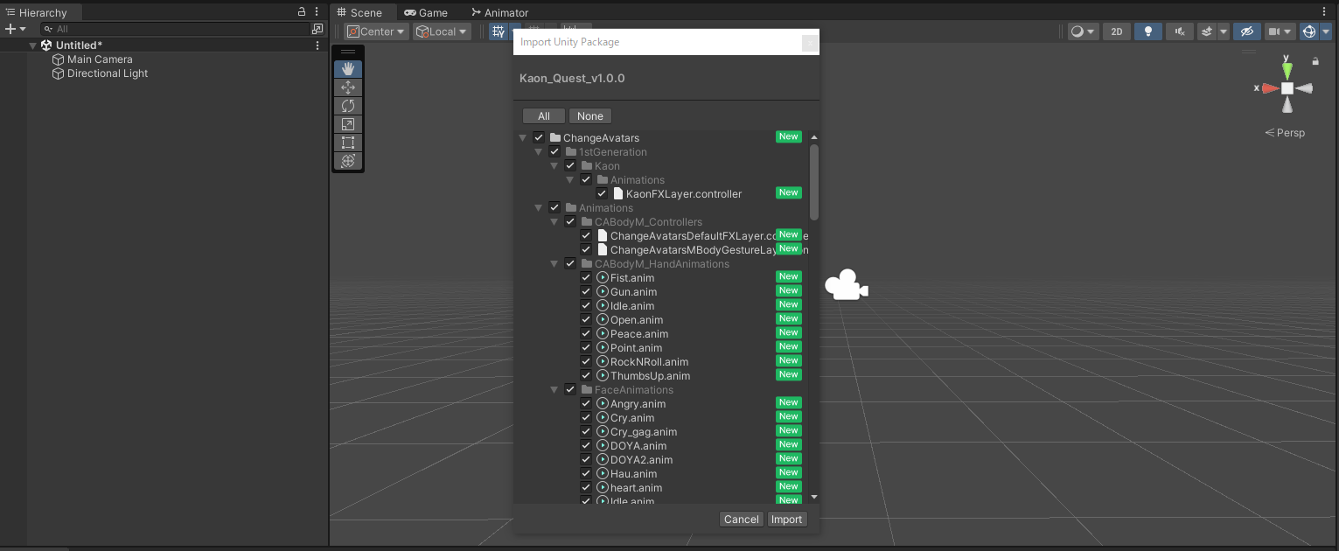Open Local rotation mode dropdown

(443, 31)
